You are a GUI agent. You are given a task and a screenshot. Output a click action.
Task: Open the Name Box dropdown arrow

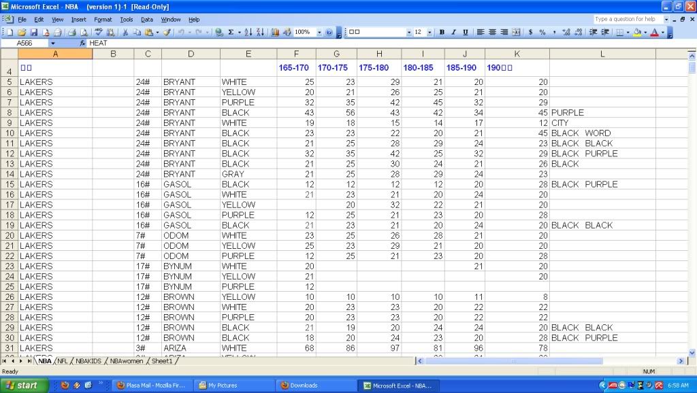53,43
